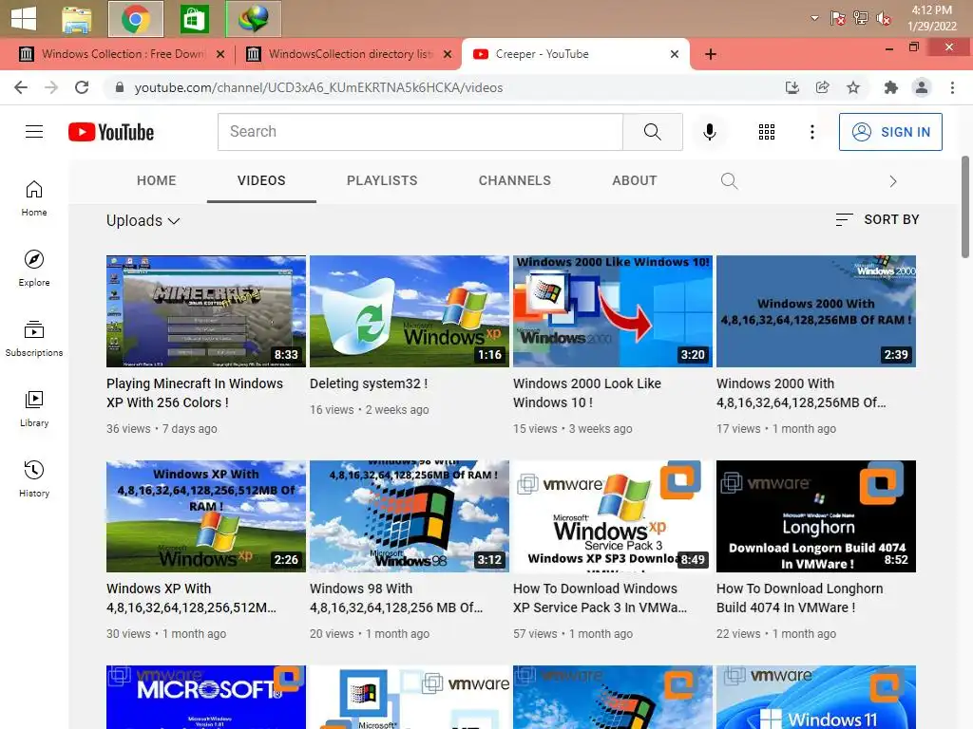Go back with the browser back arrow
Viewport: 973px width, 729px height.
[21, 87]
